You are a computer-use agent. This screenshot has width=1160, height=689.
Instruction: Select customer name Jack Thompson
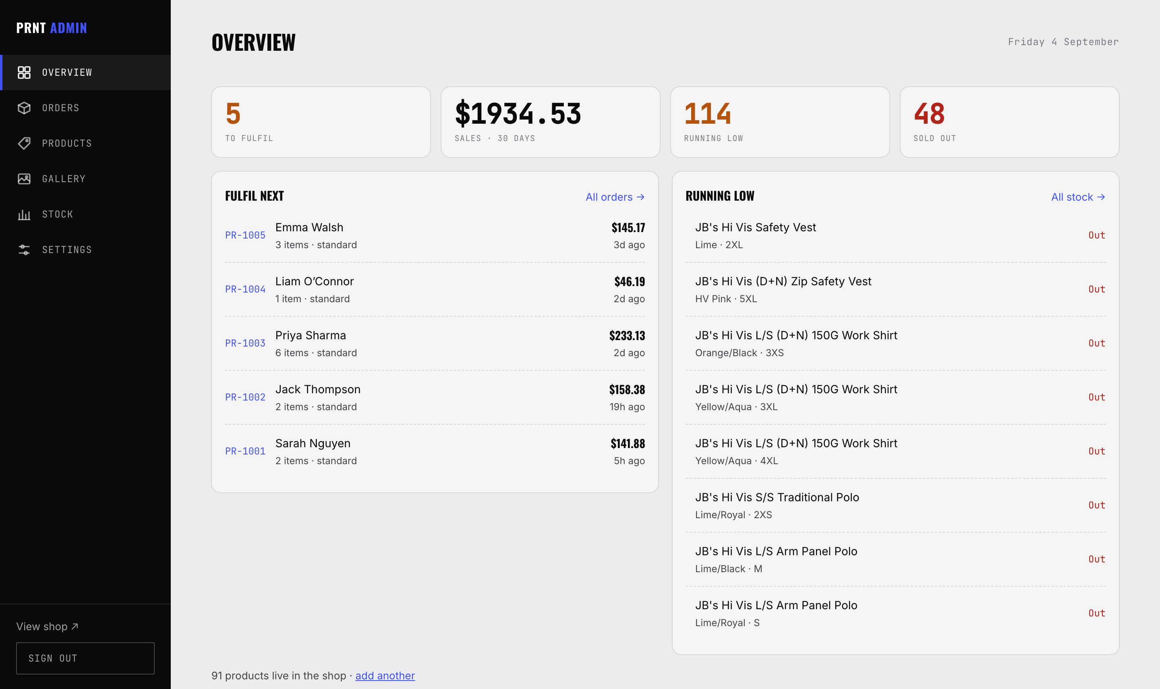point(318,390)
